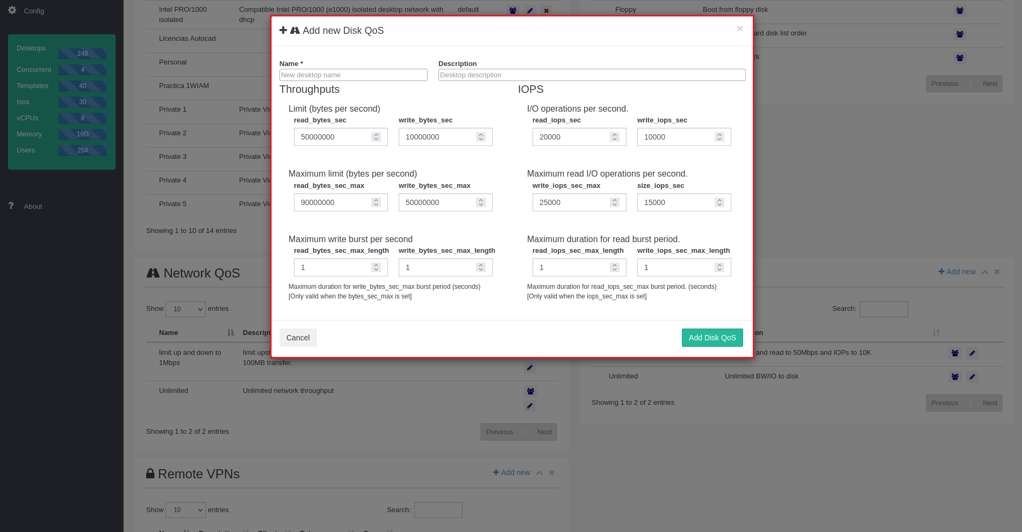Click Add new link in Remote VPNs
1022x532 pixels.
512,472
